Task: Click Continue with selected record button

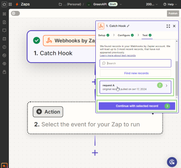Action: [137, 106]
